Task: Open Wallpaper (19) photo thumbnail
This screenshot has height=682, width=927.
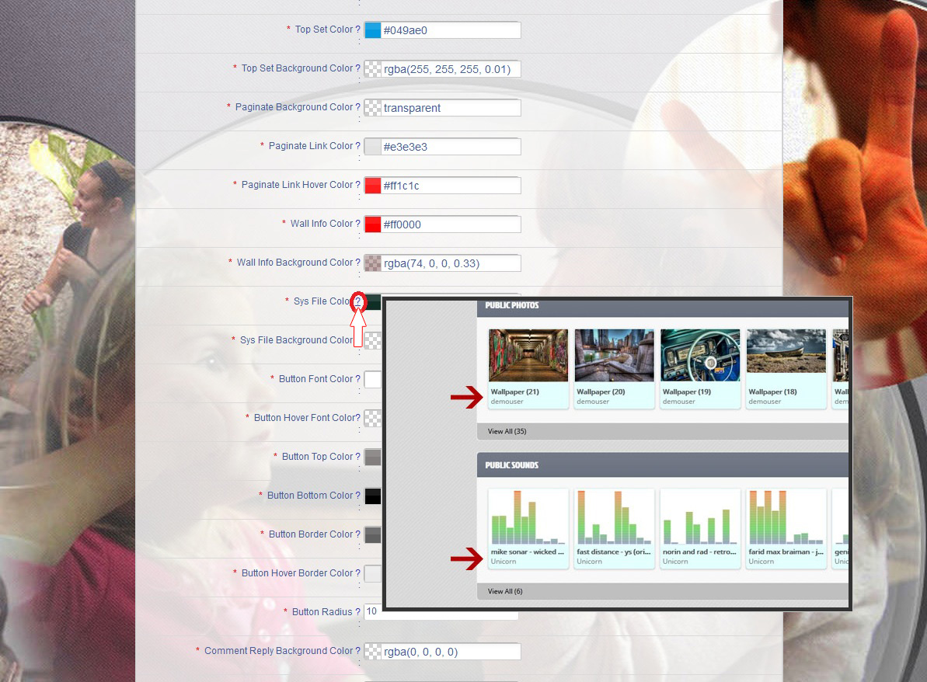Action: click(700, 355)
